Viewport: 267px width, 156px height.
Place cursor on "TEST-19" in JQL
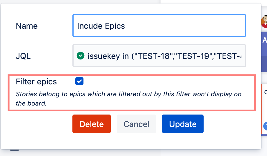pyautogui.click(x=194, y=56)
